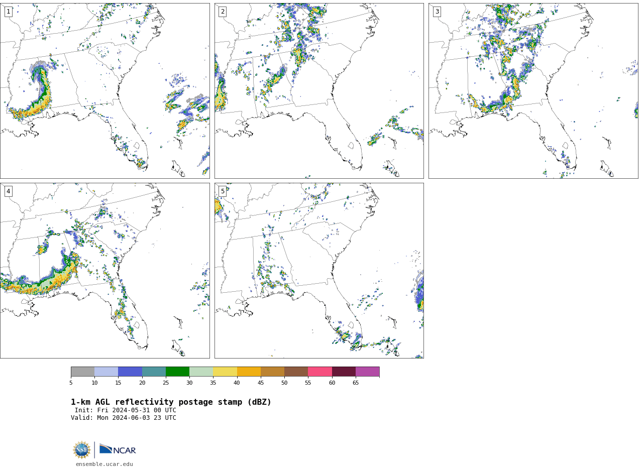Click the yellow 35-40 dBZ swatch

225,372
